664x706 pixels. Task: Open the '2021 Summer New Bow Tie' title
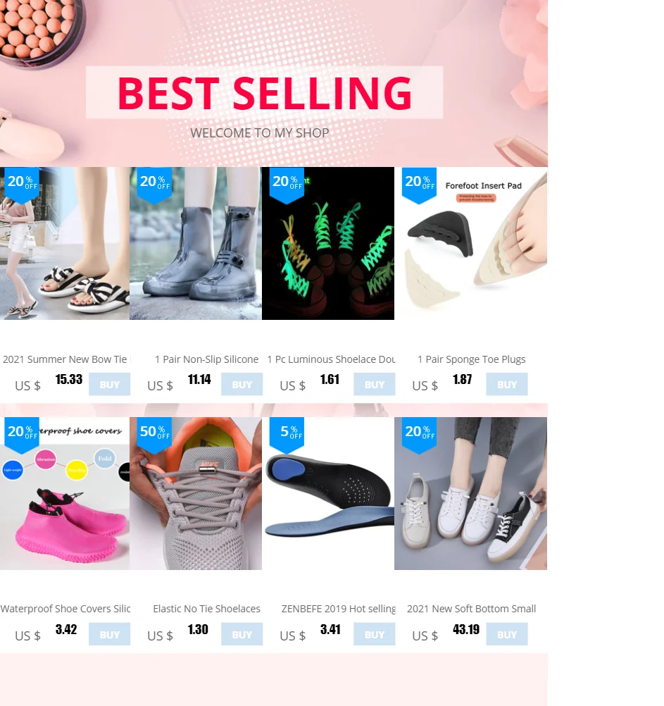click(65, 359)
